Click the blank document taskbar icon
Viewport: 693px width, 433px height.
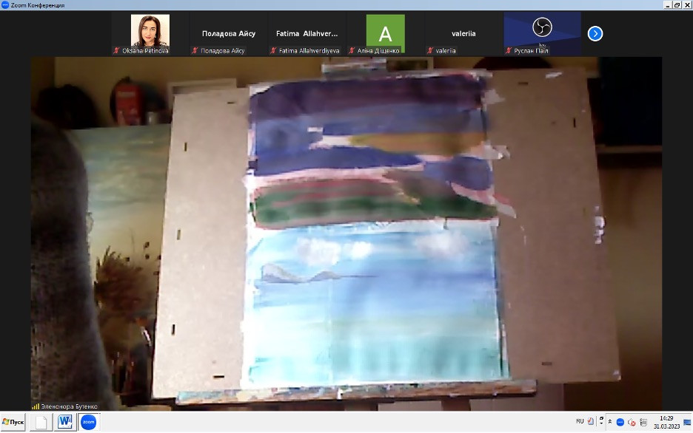coord(41,422)
